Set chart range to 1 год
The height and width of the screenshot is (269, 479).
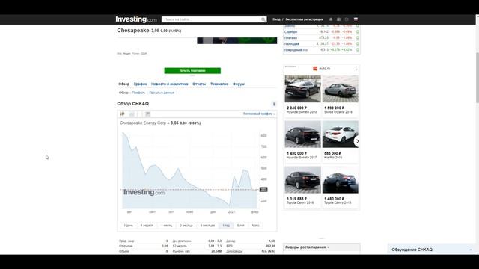point(226,226)
